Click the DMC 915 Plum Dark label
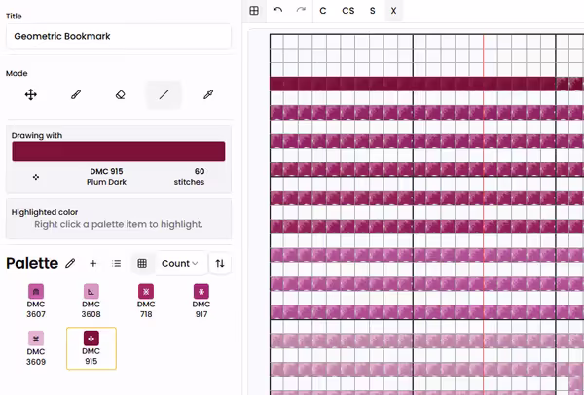Screen dimensions: 584x395 106,177
